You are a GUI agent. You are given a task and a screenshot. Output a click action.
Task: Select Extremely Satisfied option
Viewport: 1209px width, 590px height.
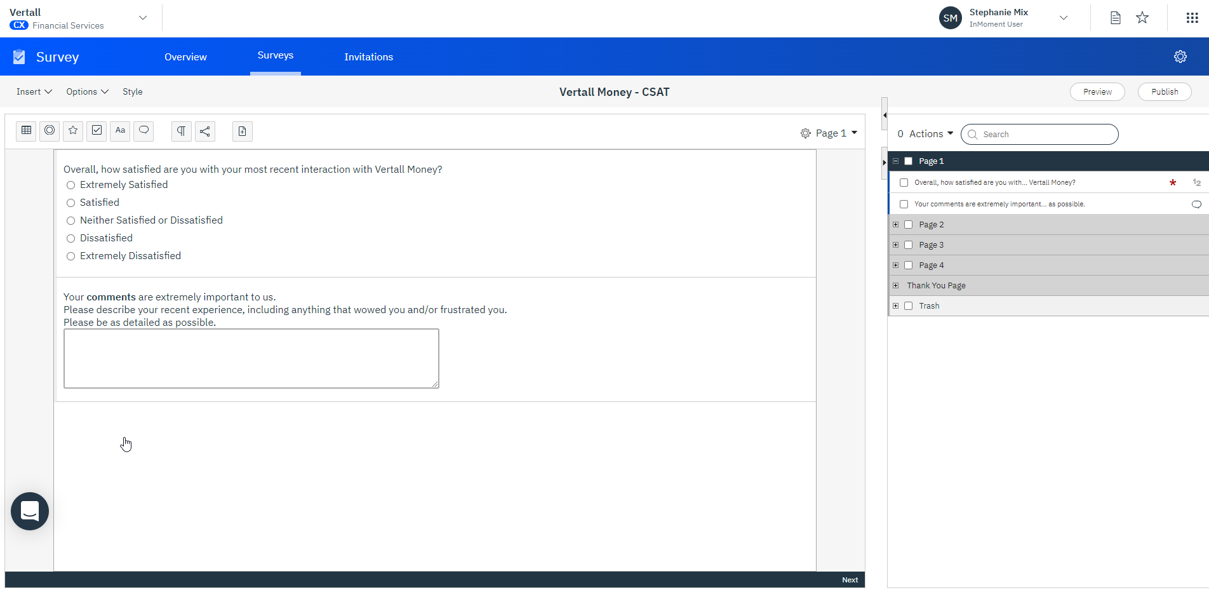[71, 185]
